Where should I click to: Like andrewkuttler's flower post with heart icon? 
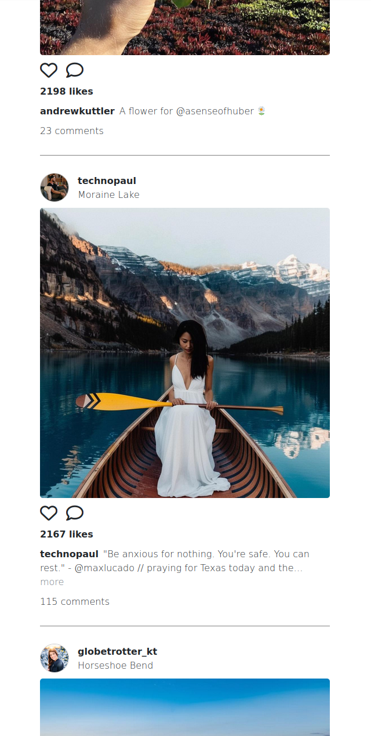(49, 70)
